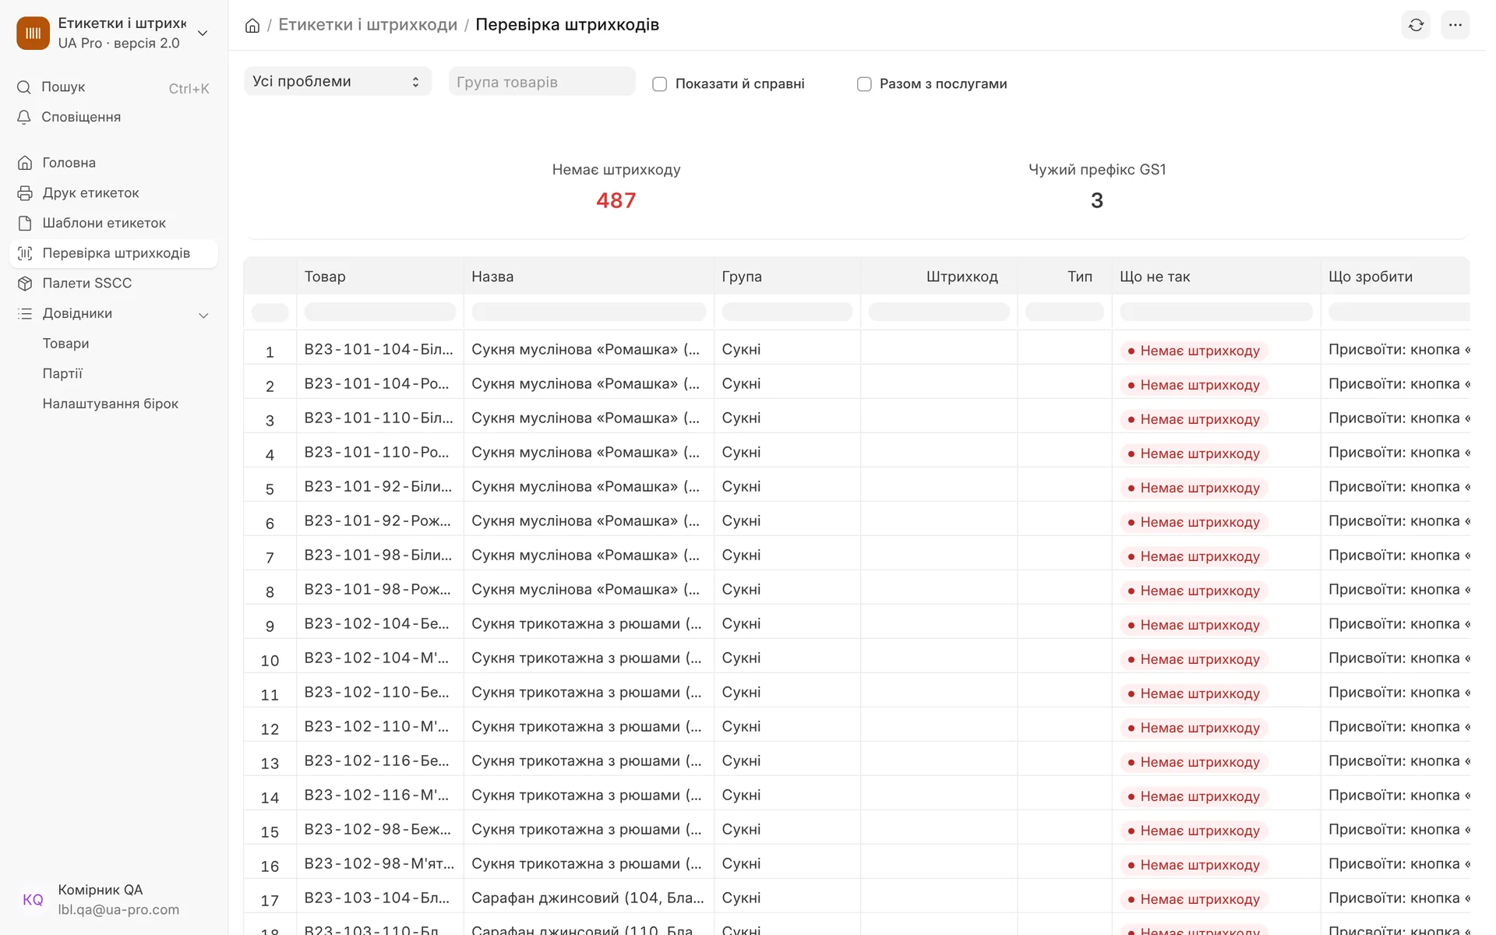Viewport: 1496px width, 935px height.
Task: Click the house icon next to Головна
Action: tap(25, 163)
